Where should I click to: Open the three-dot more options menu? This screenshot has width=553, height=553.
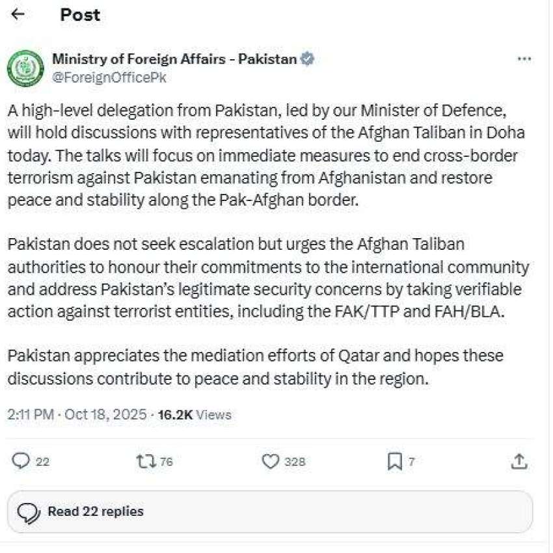524,59
